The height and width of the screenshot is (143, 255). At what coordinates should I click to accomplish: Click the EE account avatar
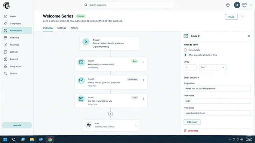point(237,5)
